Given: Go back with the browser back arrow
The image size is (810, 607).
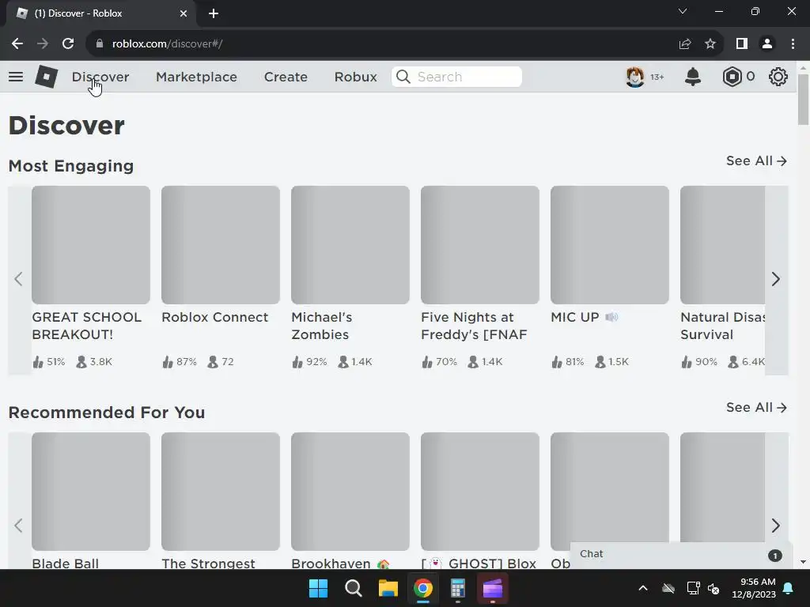Looking at the screenshot, I should click(17, 44).
